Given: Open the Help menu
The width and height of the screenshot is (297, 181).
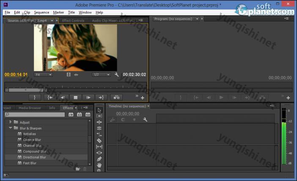Looking at the screenshot, I should pos(99,12).
